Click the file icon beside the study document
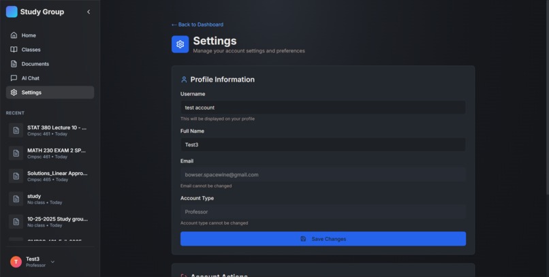 coord(16,199)
